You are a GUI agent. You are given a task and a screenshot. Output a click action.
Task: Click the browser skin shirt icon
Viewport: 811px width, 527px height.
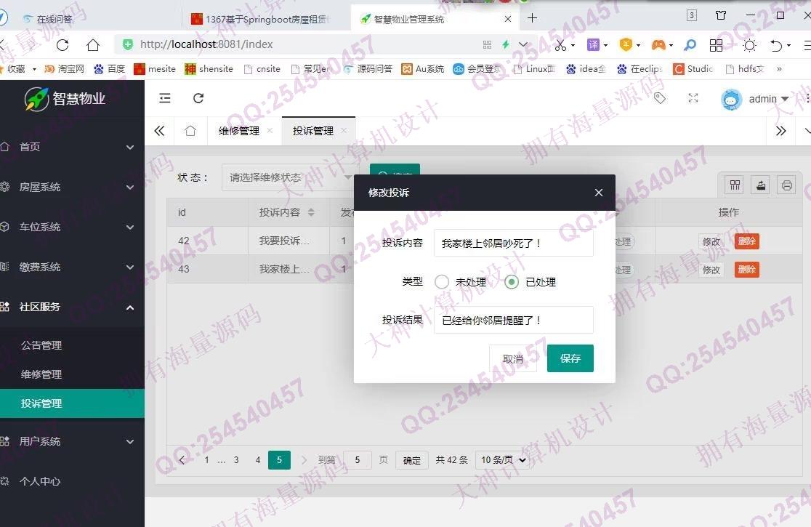pos(720,15)
